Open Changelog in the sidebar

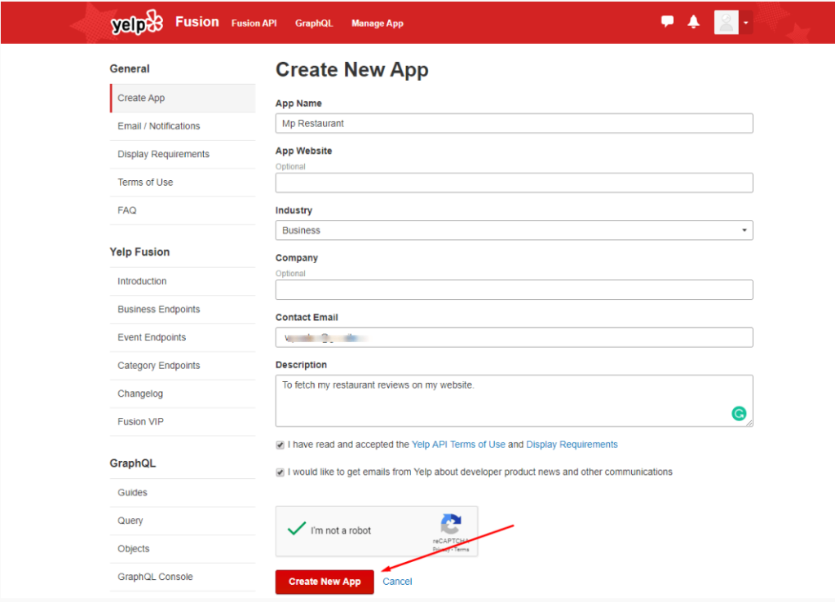183,394
